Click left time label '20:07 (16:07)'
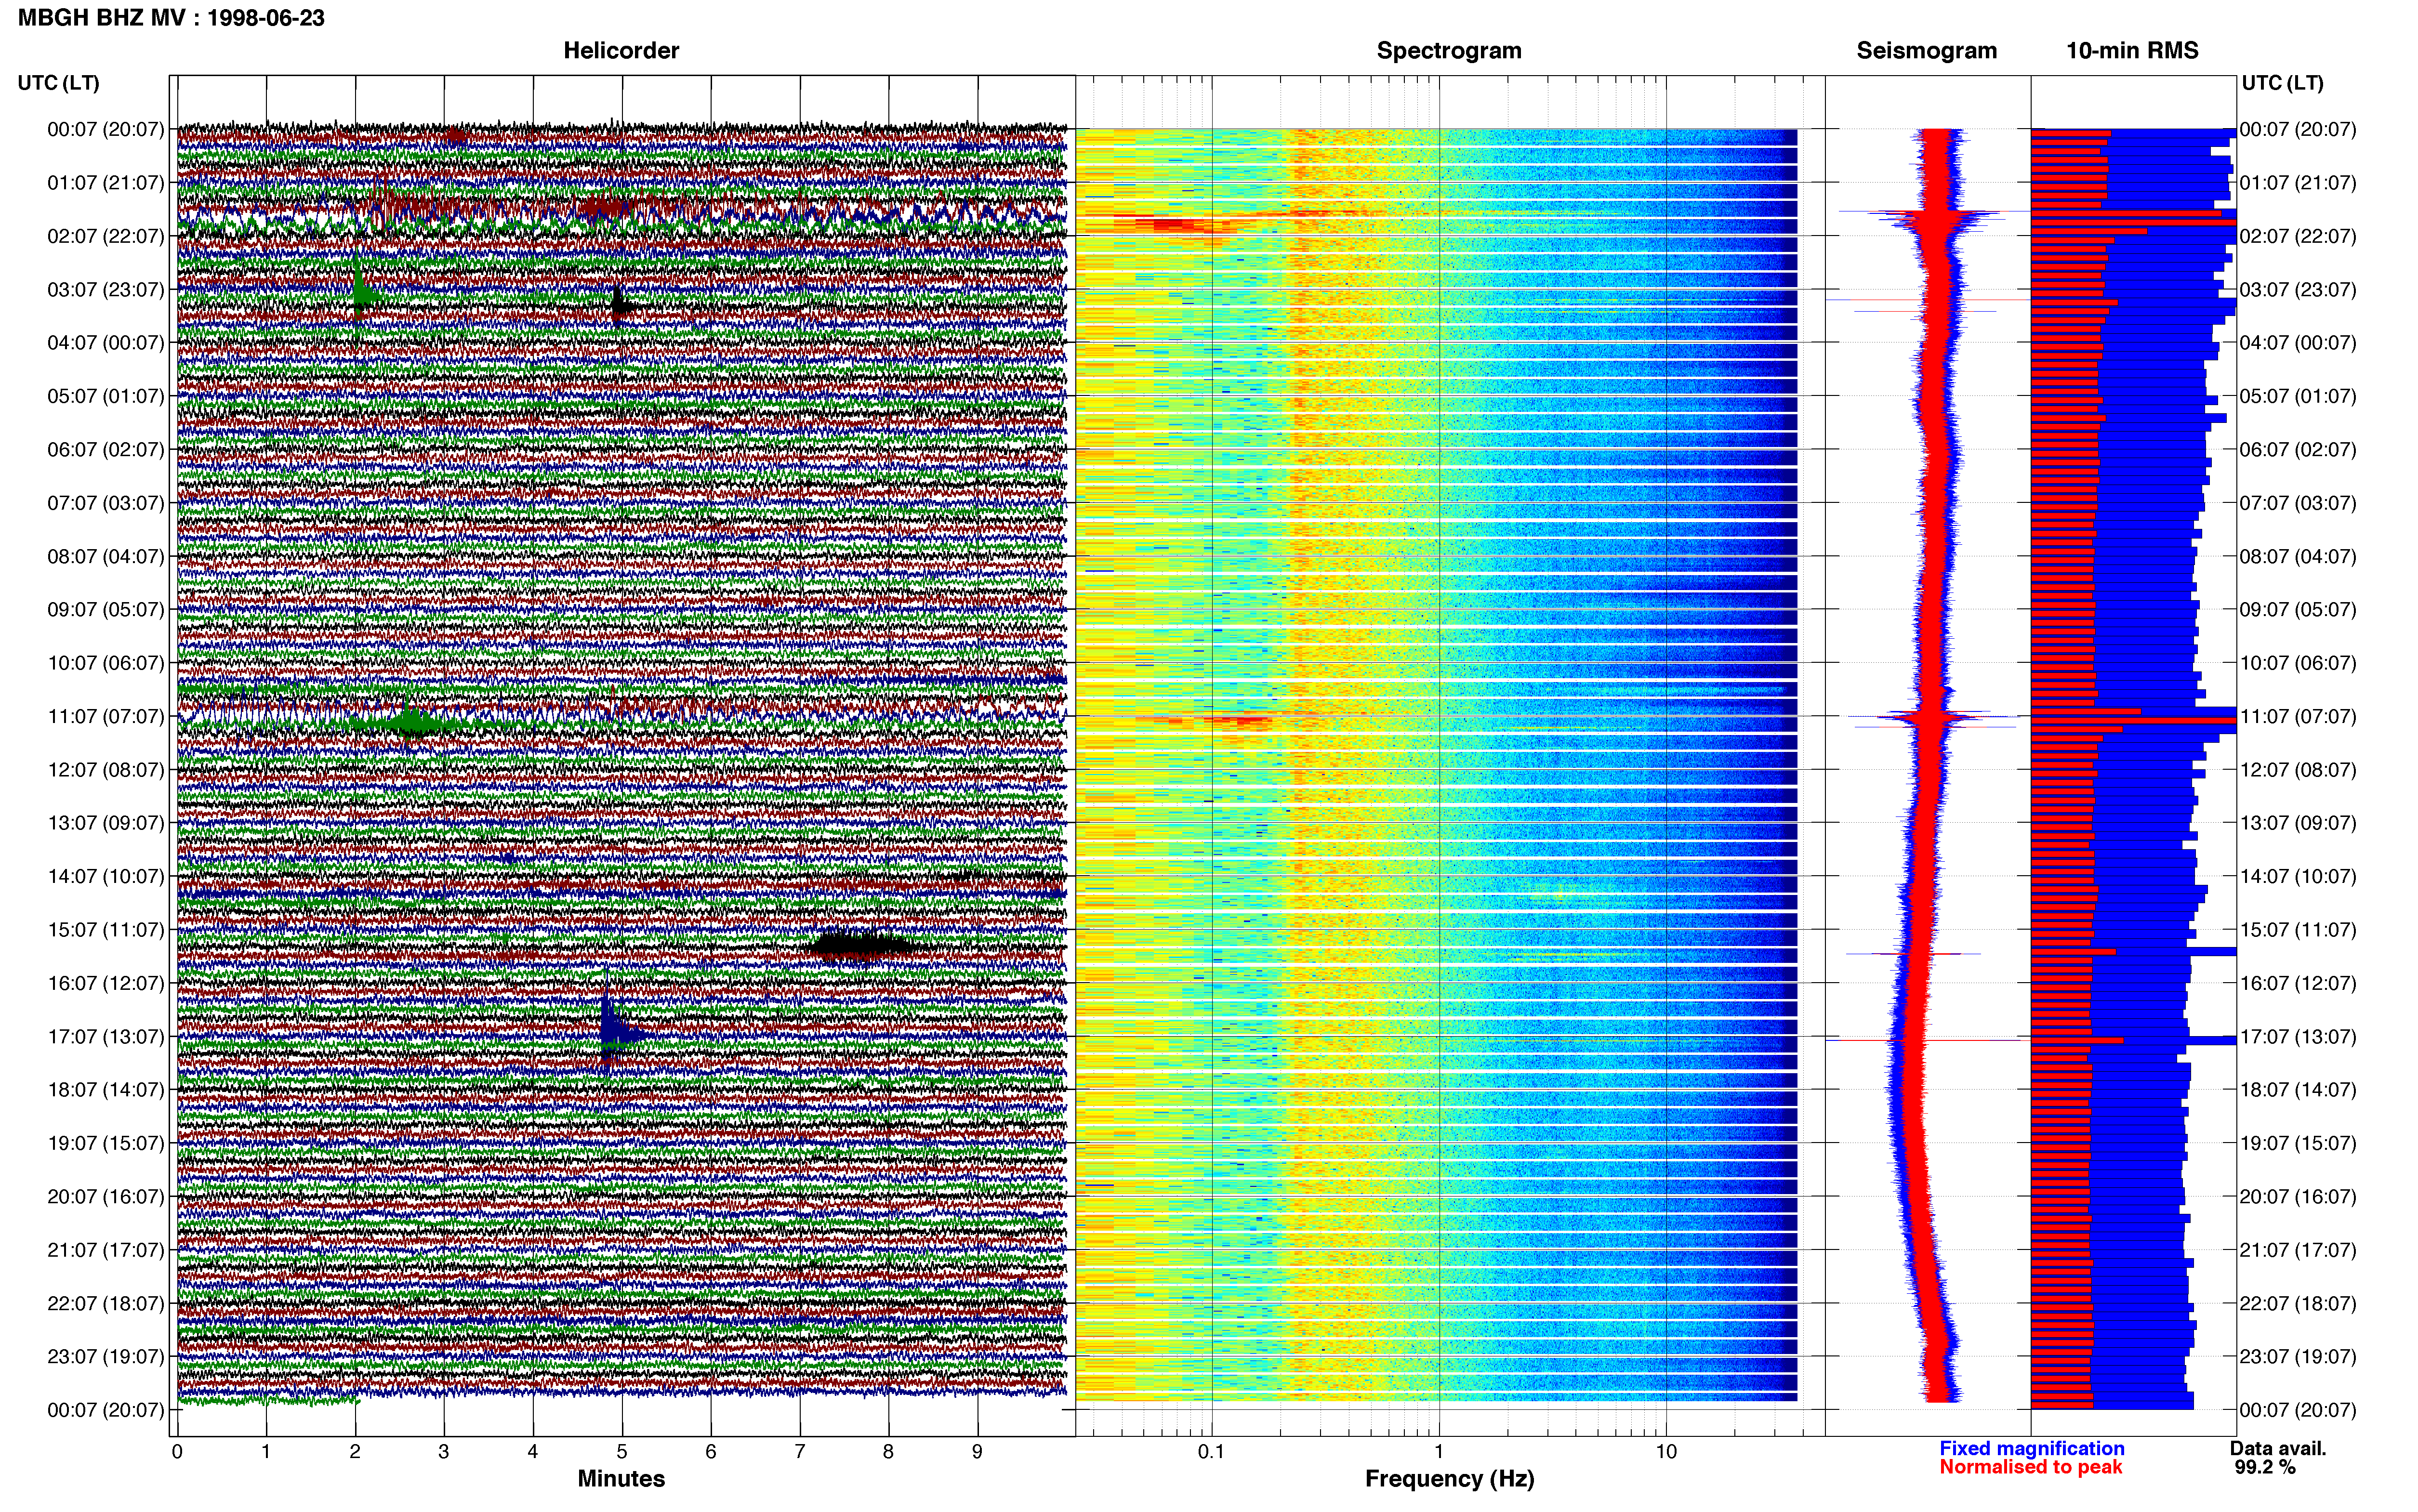 105,1196
